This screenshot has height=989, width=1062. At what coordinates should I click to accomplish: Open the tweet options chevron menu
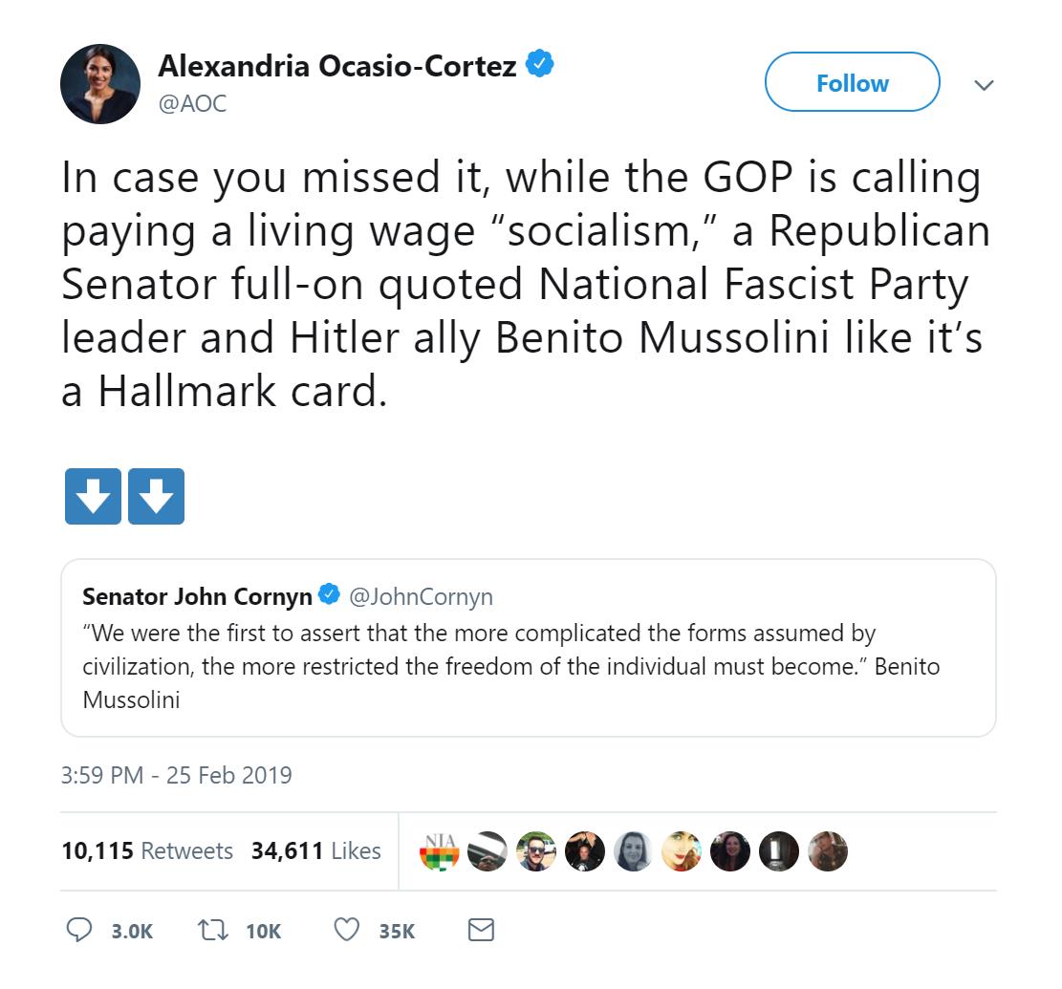click(983, 85)
